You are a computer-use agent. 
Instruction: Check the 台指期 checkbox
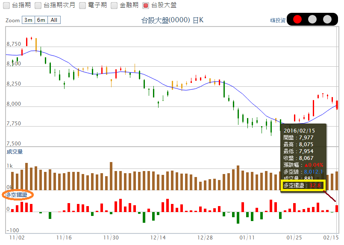6,6
